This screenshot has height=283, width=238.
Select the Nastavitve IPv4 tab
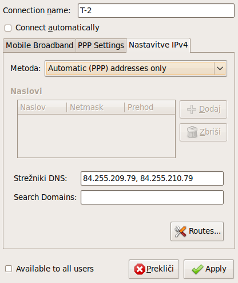(158, 45)
